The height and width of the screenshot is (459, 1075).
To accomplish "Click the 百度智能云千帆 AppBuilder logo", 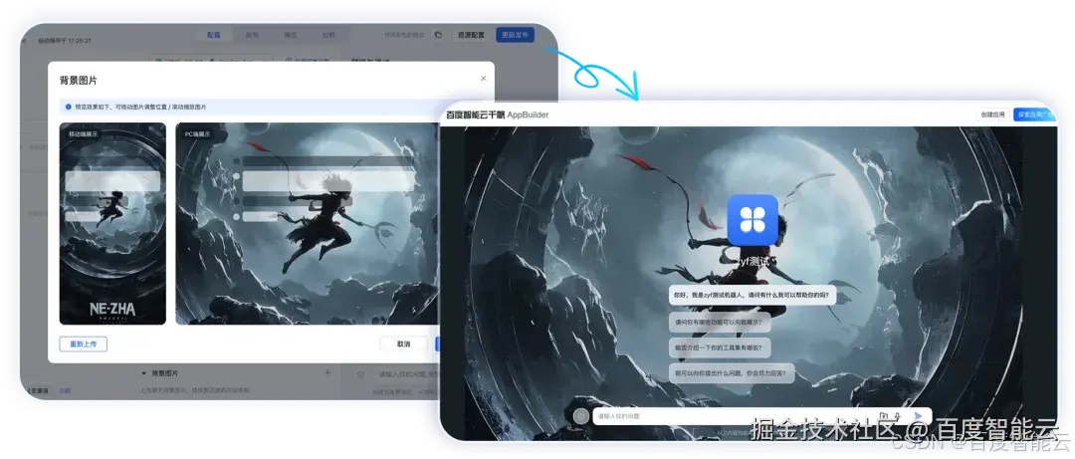I will 497,115.
